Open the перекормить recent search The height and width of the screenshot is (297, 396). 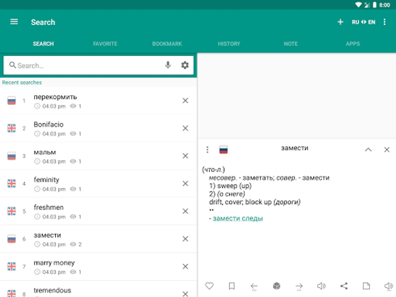click(x=98, y=101)
